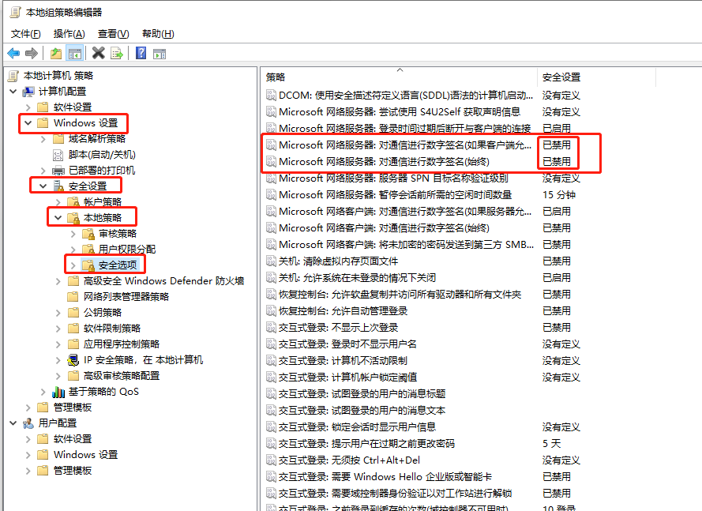Image resolution: width=702 pixels, height=511 pixels.
Task: Collapse the Windows 设置 tree node
Action: tap(28, 123)
